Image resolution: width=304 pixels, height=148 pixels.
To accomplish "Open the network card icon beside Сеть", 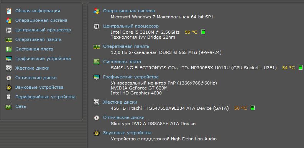I will click(x=9, y=107).
